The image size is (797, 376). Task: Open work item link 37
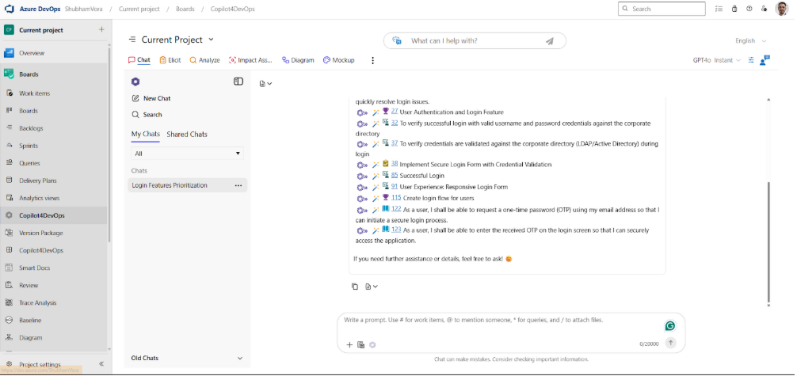point(395,143)
